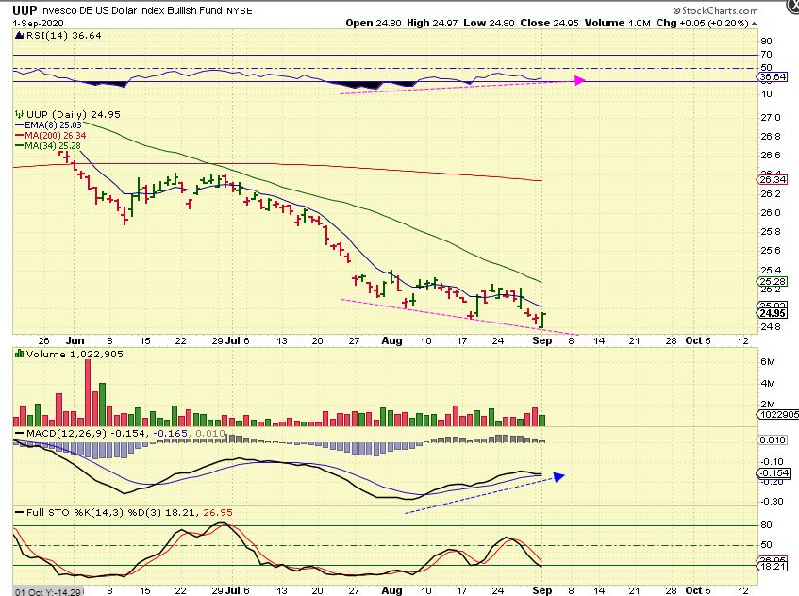Click the magenta arrowhead in the RSI panel
Screen dimensions: 799x596
(580, 81)
